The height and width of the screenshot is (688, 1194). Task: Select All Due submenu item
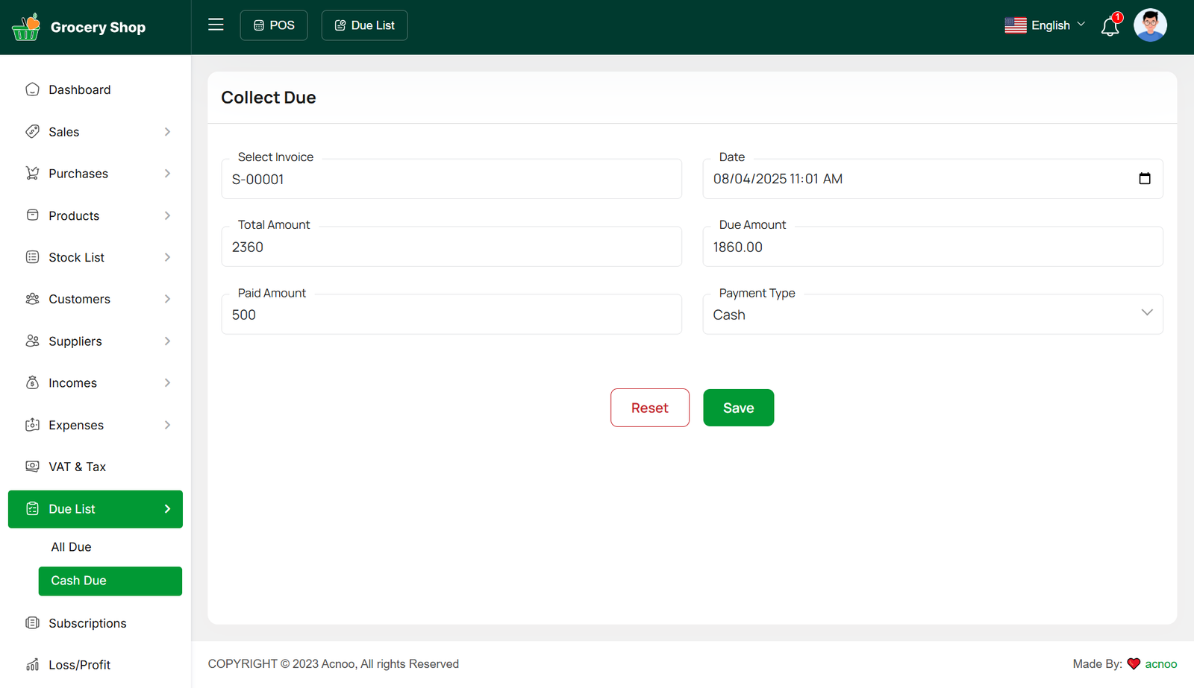[x=72, y=547]
